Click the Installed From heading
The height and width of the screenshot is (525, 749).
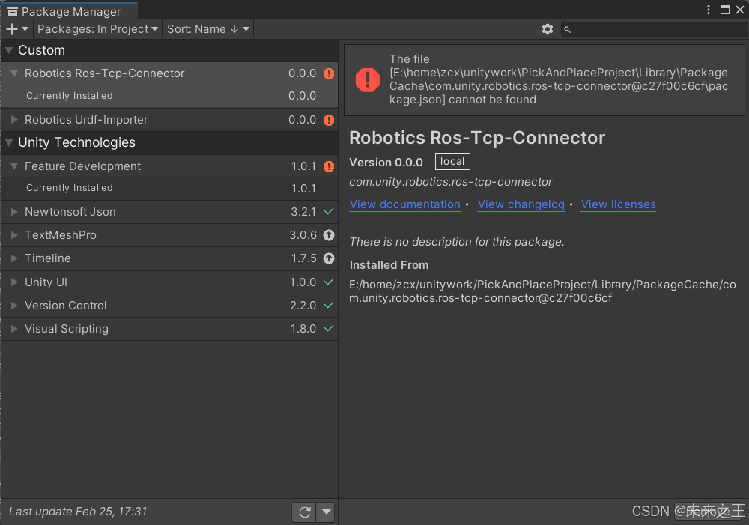click(389, 265)
